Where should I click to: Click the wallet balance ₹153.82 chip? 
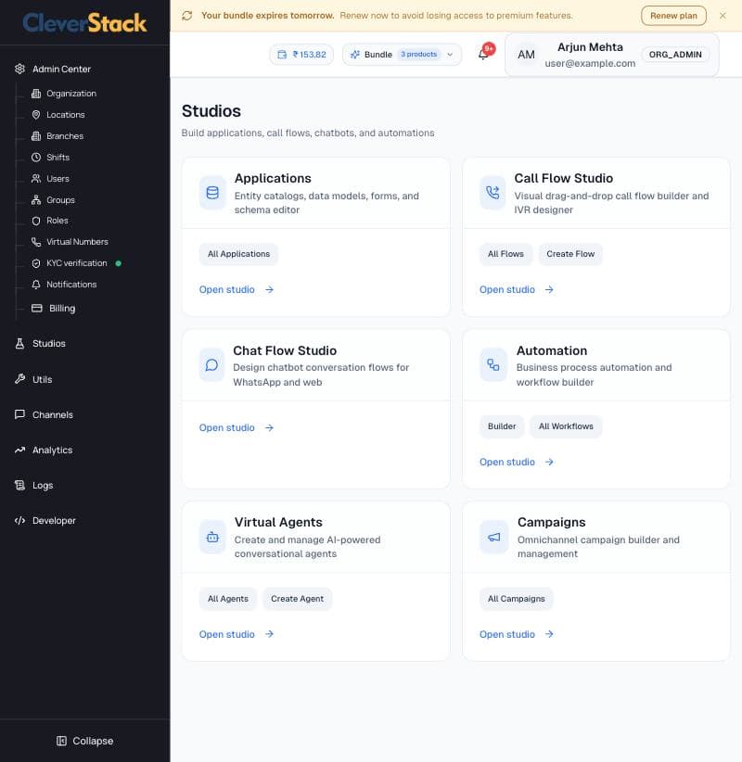[301, 55]
